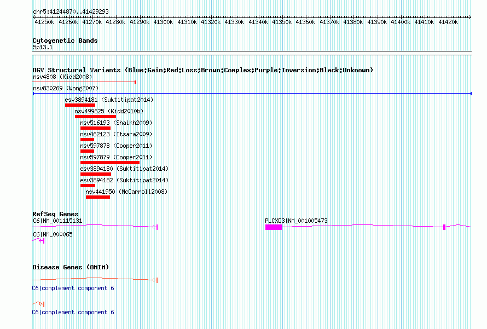This screenshot has width=487, height=329.
Task: Open esv3894180 (Suktitipat2014) variant
Action: (x=124, y=169)
